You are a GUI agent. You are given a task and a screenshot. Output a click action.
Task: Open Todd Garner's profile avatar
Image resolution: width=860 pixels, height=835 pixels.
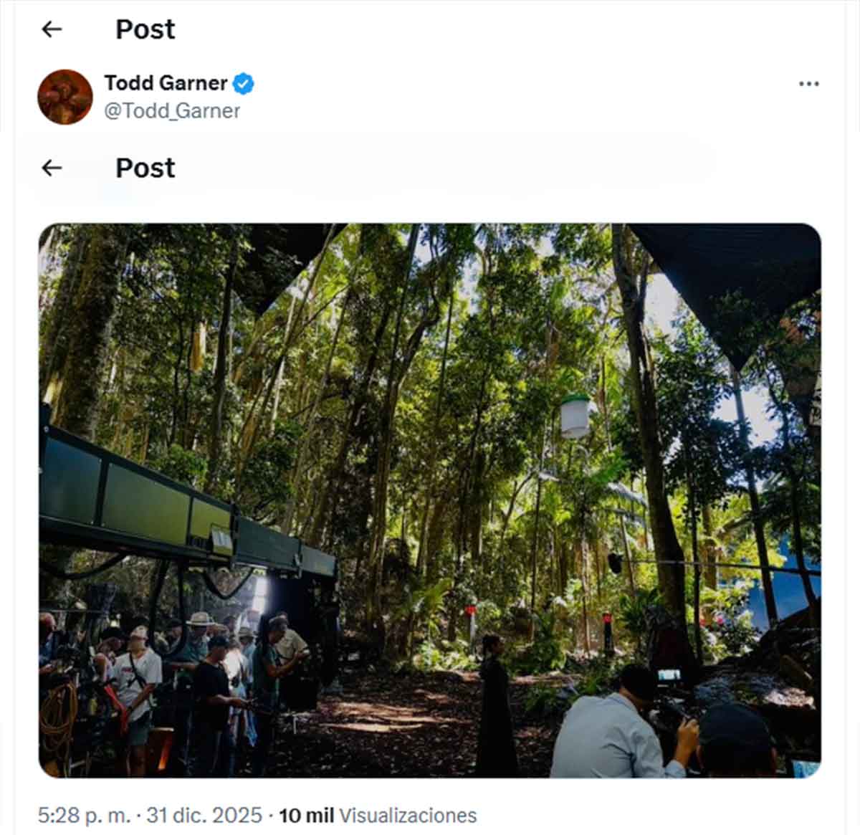65,97
